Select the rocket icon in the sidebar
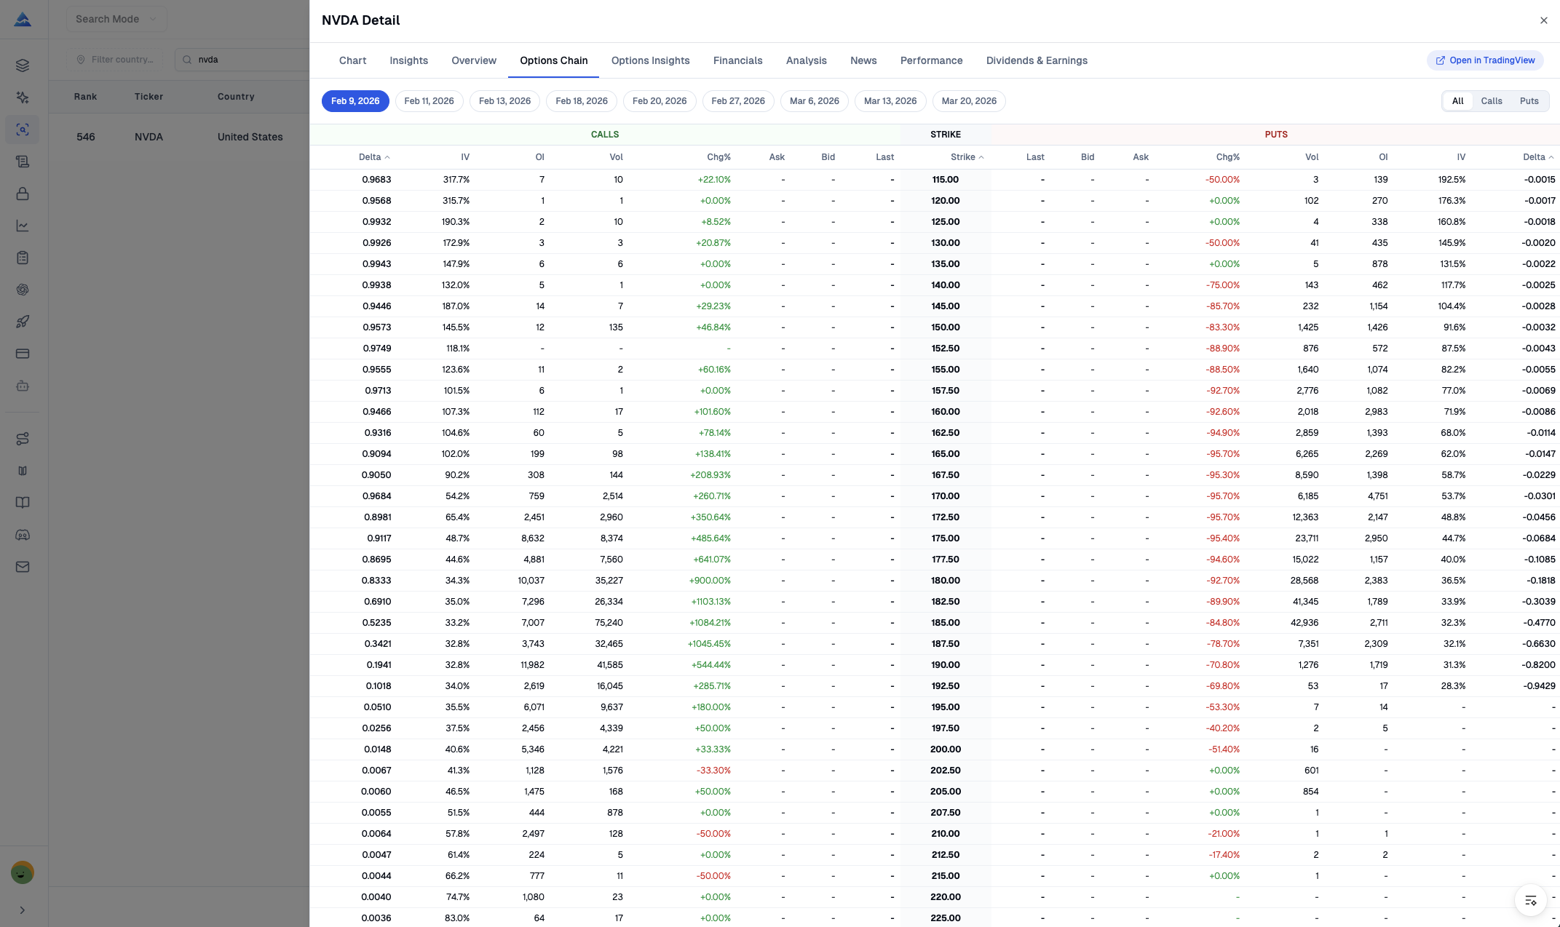Screen dimensions: 1560x927 pyautogui.click(x=23, y=322)
